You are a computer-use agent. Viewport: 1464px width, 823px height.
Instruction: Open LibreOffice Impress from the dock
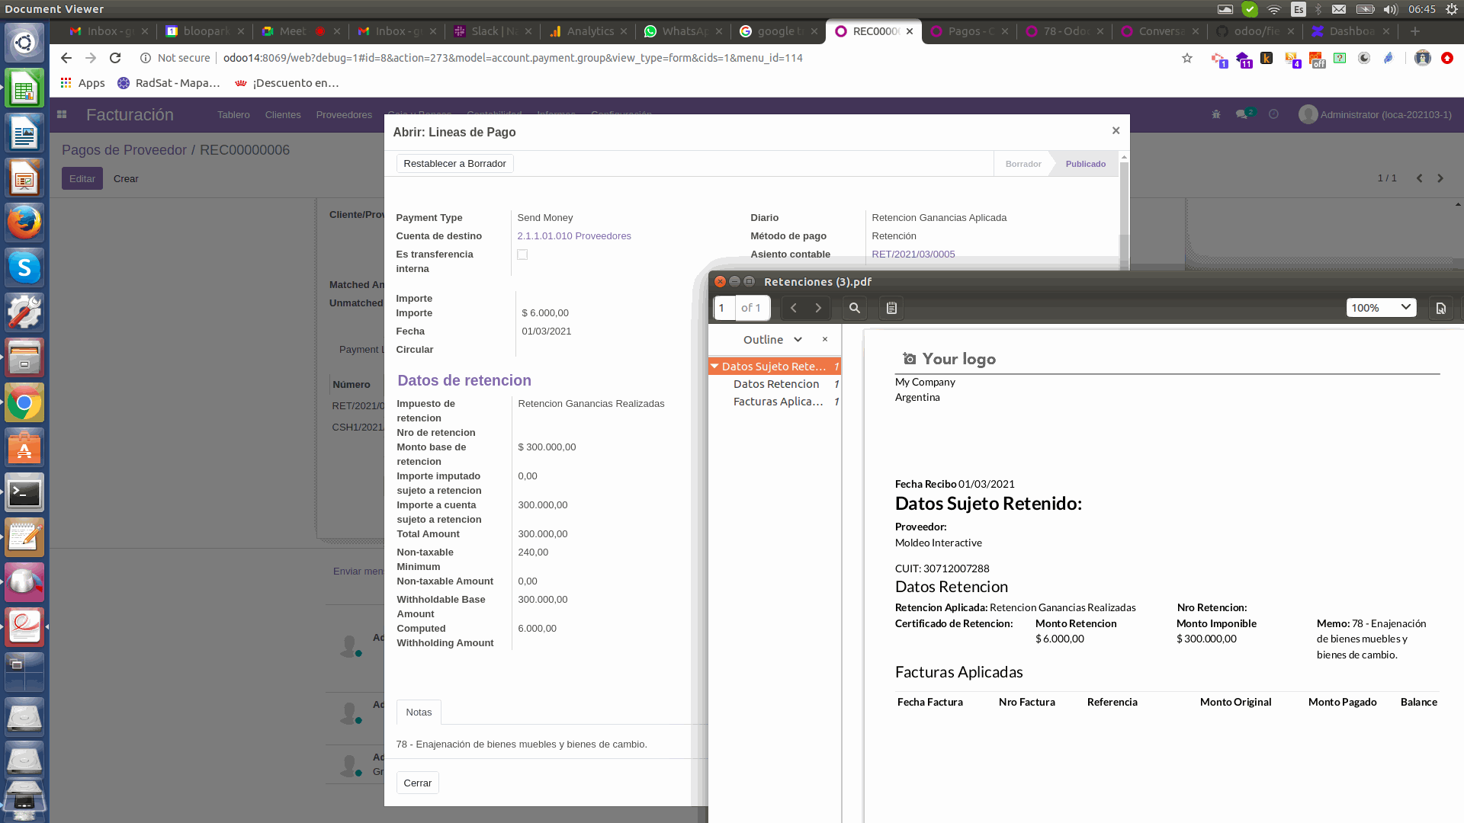pyautogui.click(x=24, y=178)
